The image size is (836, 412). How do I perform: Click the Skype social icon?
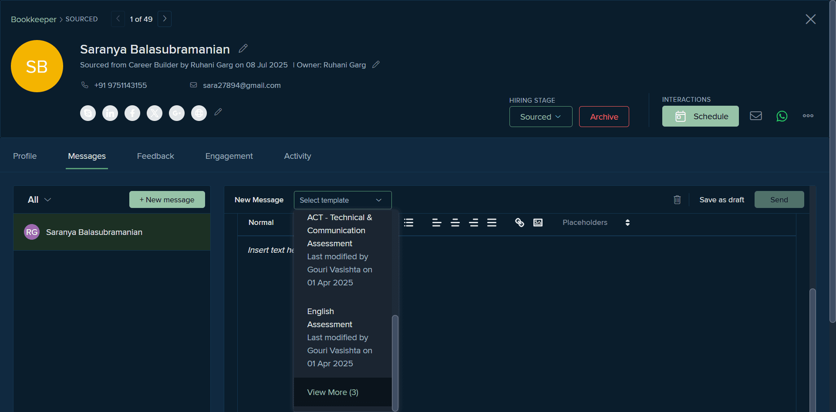click(x=88, y=113)
